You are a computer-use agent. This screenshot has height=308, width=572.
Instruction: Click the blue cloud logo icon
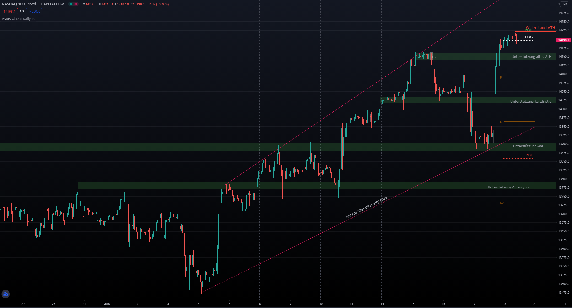coord(6,294)
